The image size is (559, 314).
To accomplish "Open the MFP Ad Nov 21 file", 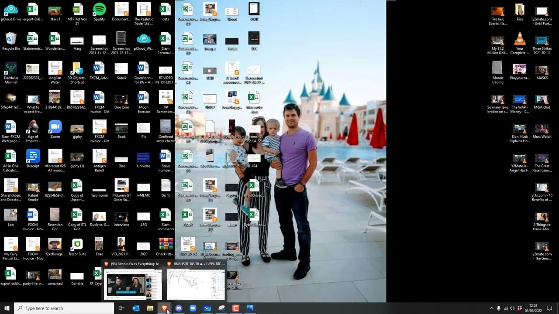I will pos(77,14).
